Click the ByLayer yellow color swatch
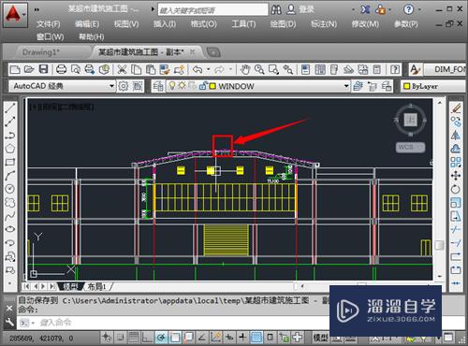Image resolution: width=468 pixels, height=346 pixels. (406, 86)
